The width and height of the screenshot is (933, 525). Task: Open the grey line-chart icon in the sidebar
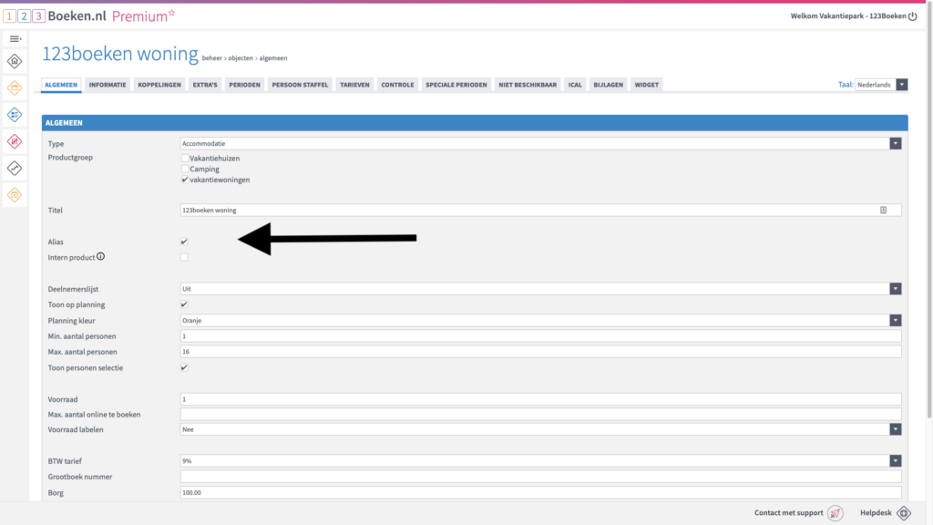pos(15,168)
